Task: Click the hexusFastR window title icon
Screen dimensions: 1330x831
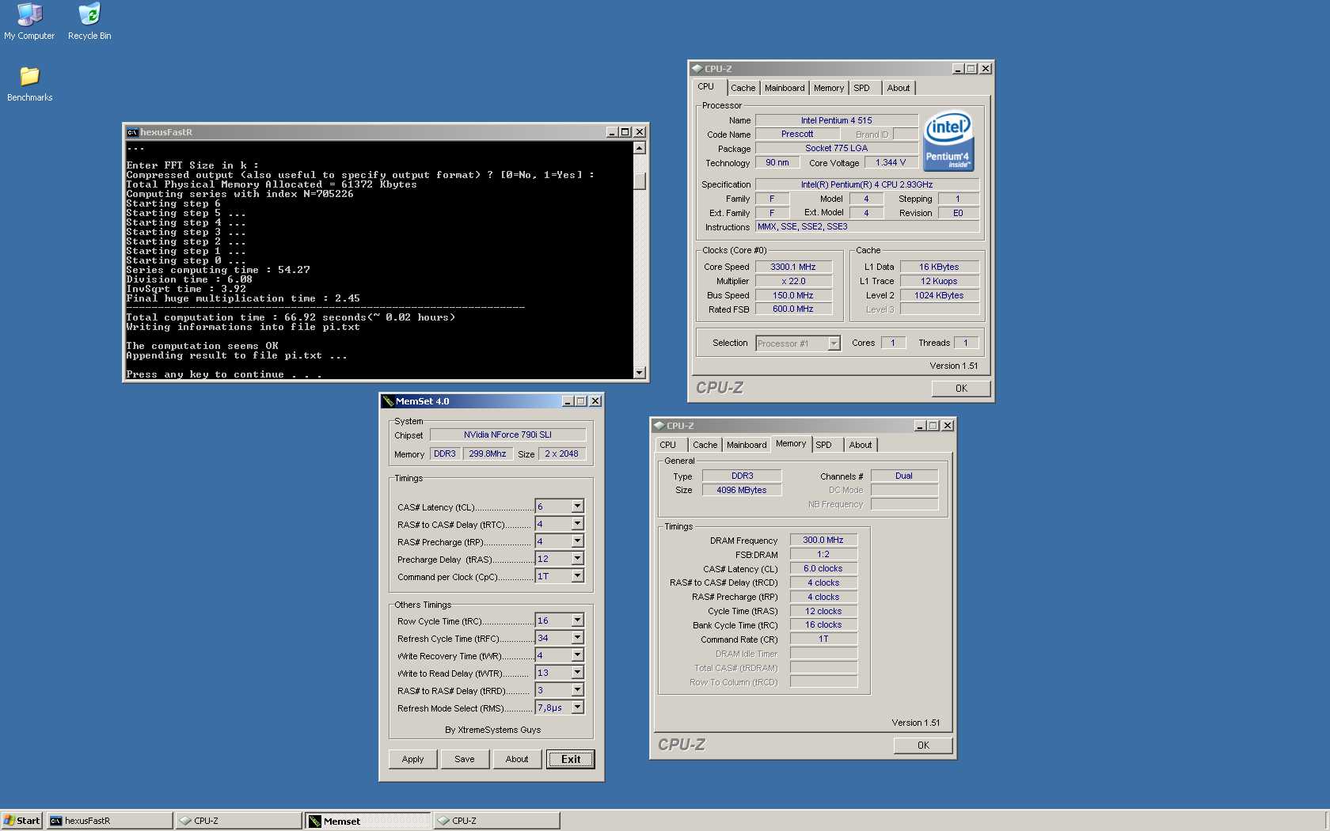Action: coord(132,132)
